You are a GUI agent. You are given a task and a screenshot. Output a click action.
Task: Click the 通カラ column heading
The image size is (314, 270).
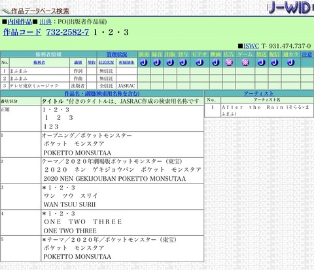tap(290, 54)
